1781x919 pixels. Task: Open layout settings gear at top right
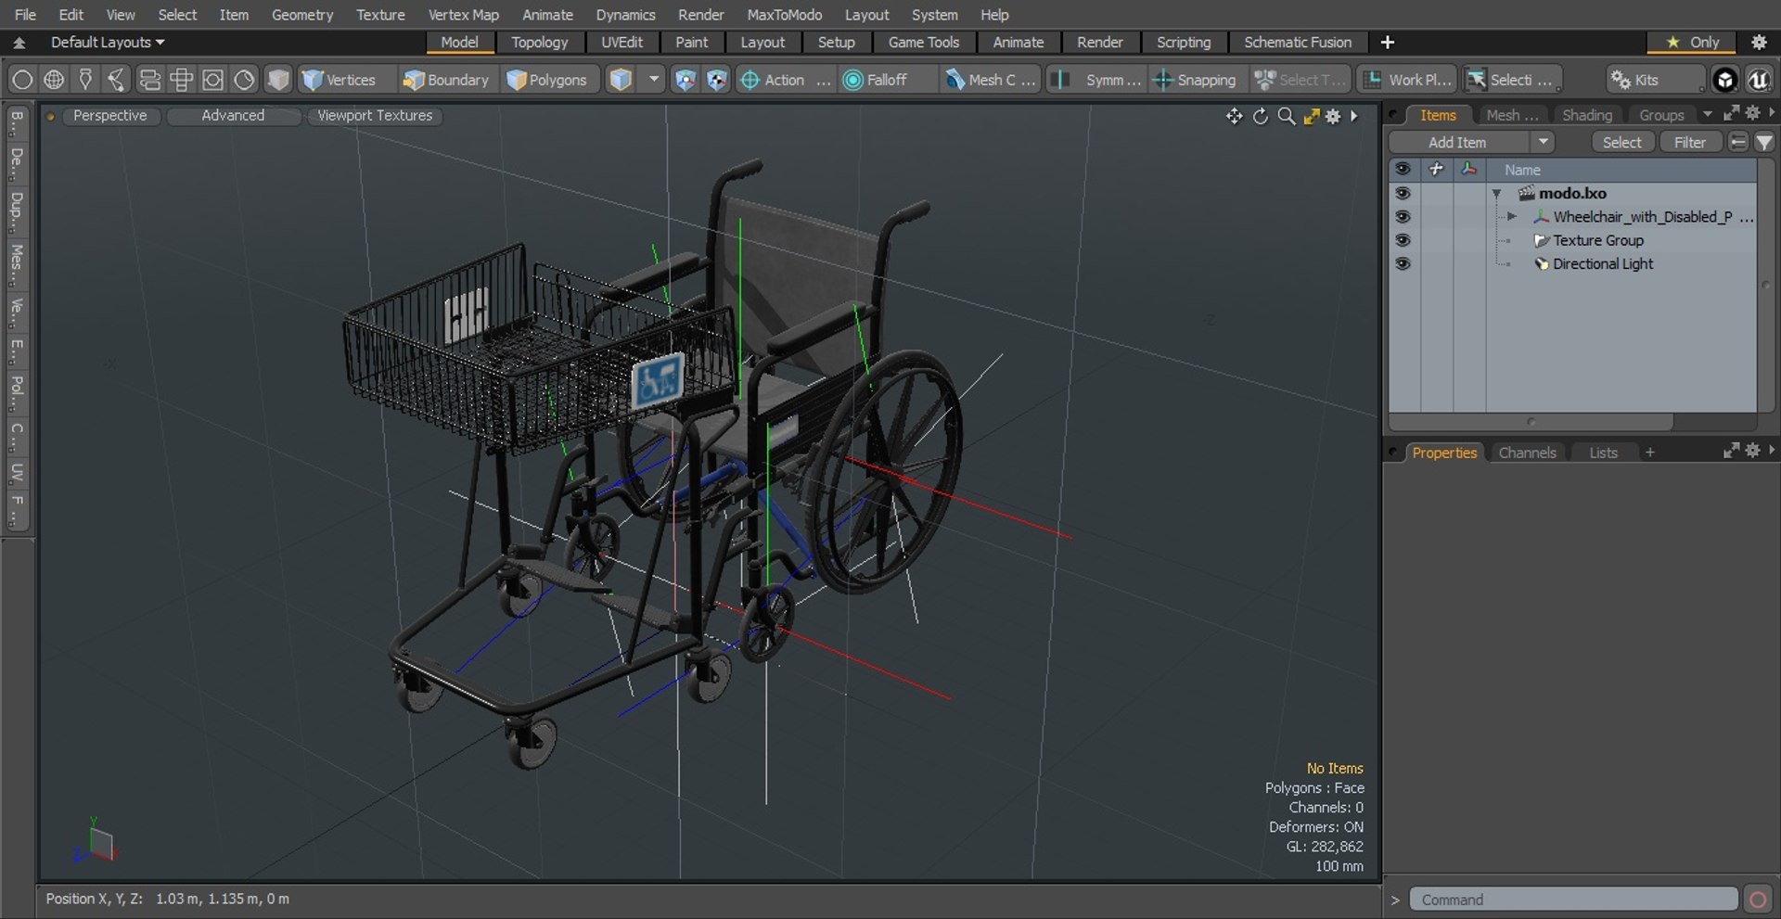pos(1758,42)
